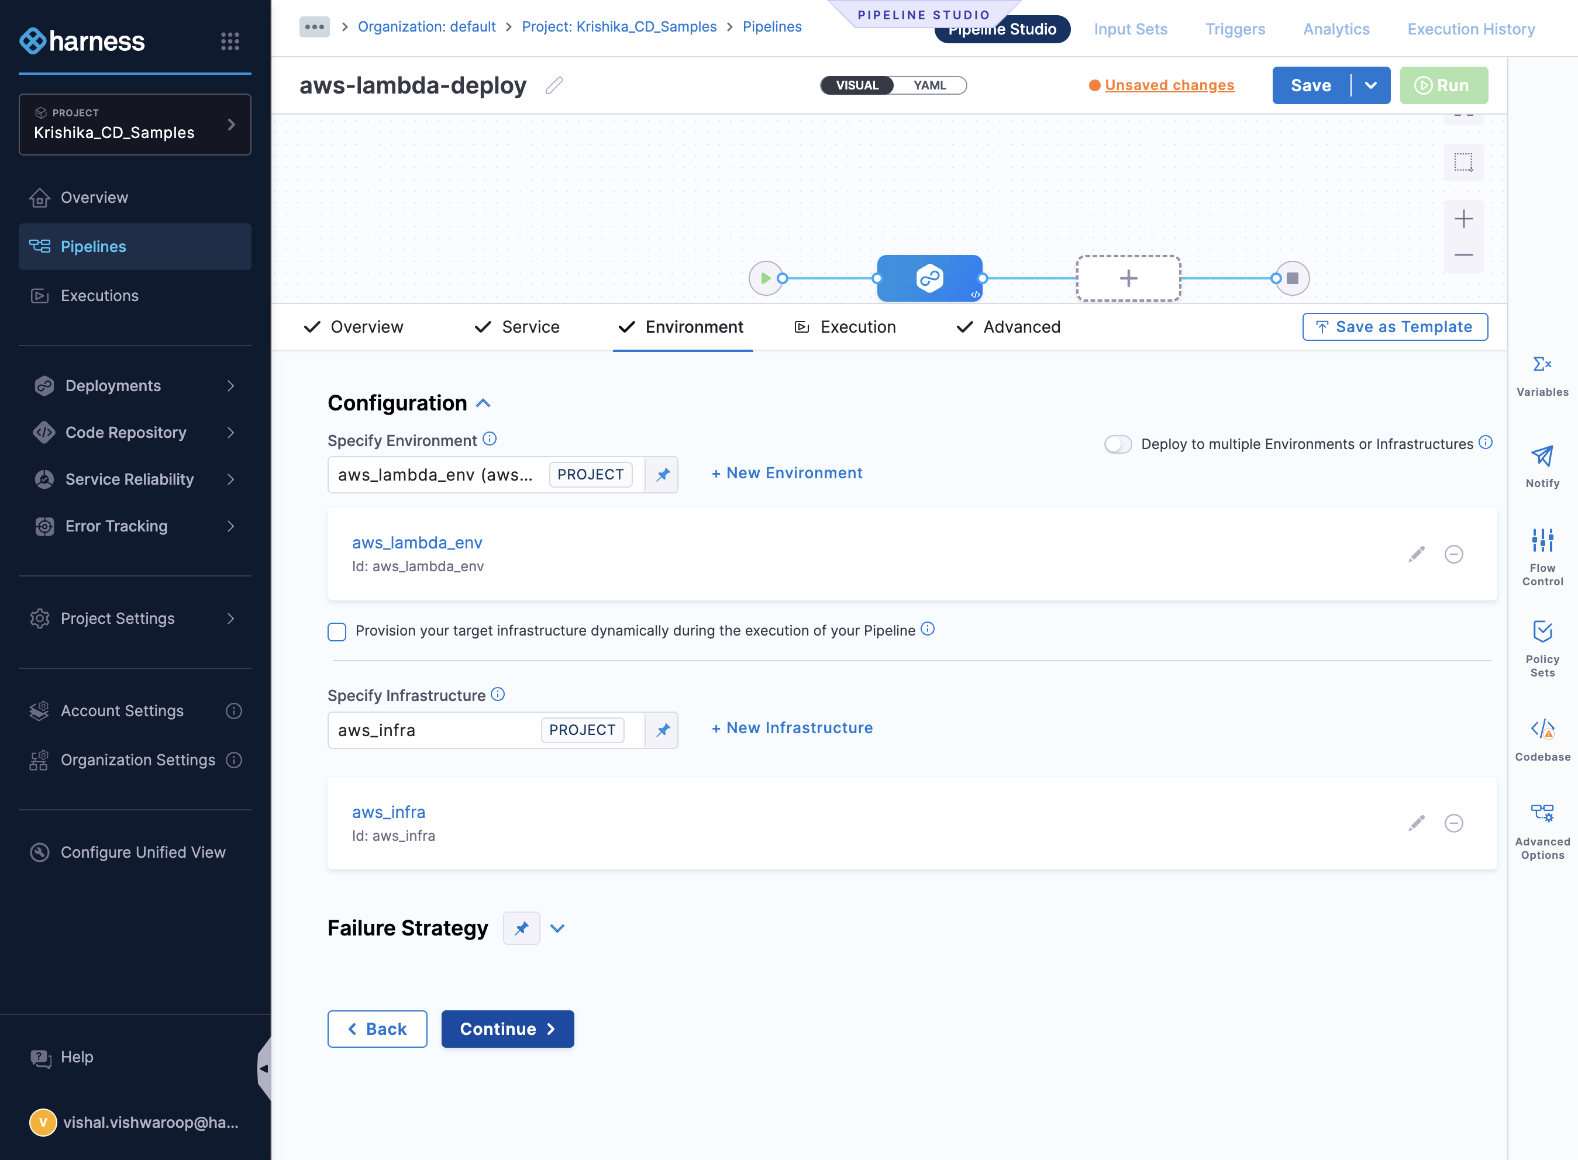Switch to VISUAL view
Viewport: 1578px width, 1160px height.
856,85
